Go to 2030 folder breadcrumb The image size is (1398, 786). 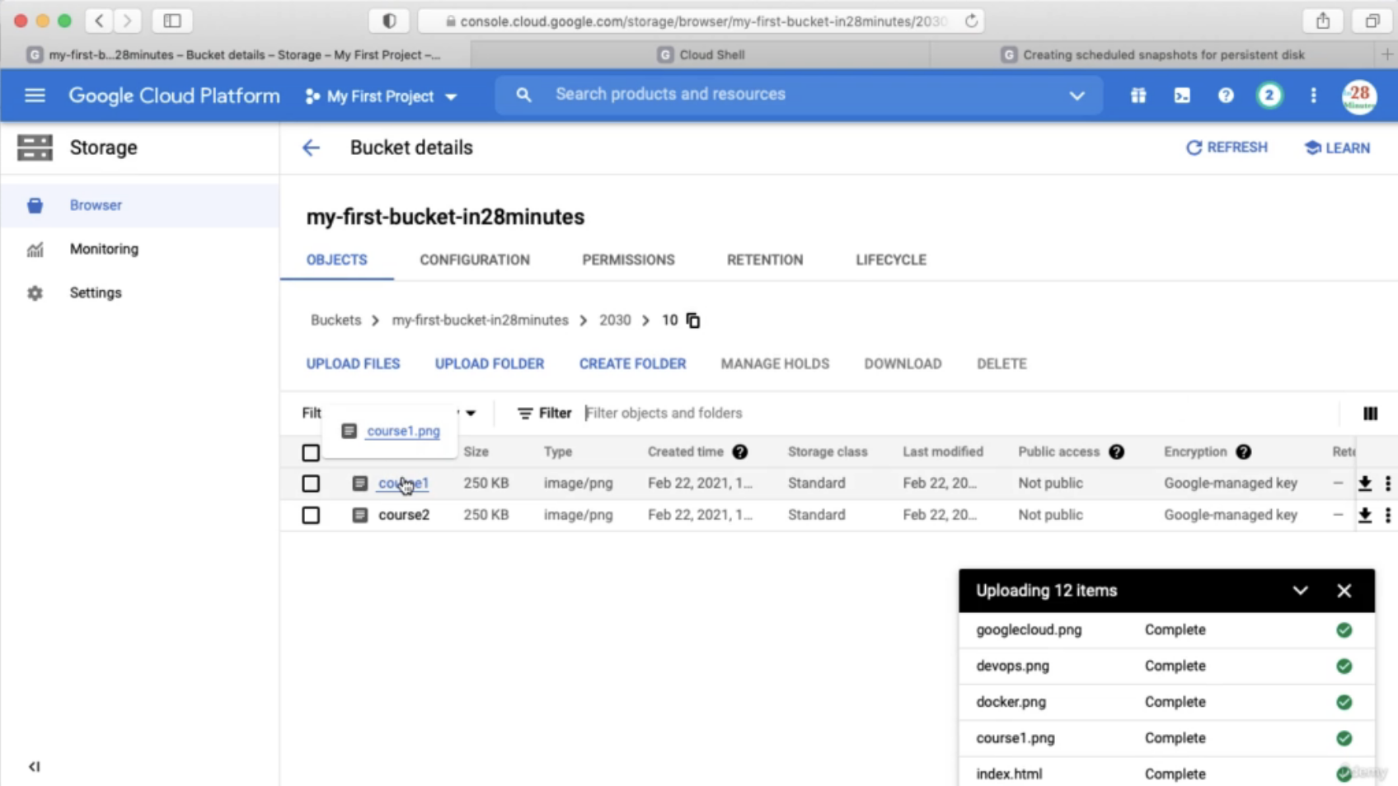point(614,320)
